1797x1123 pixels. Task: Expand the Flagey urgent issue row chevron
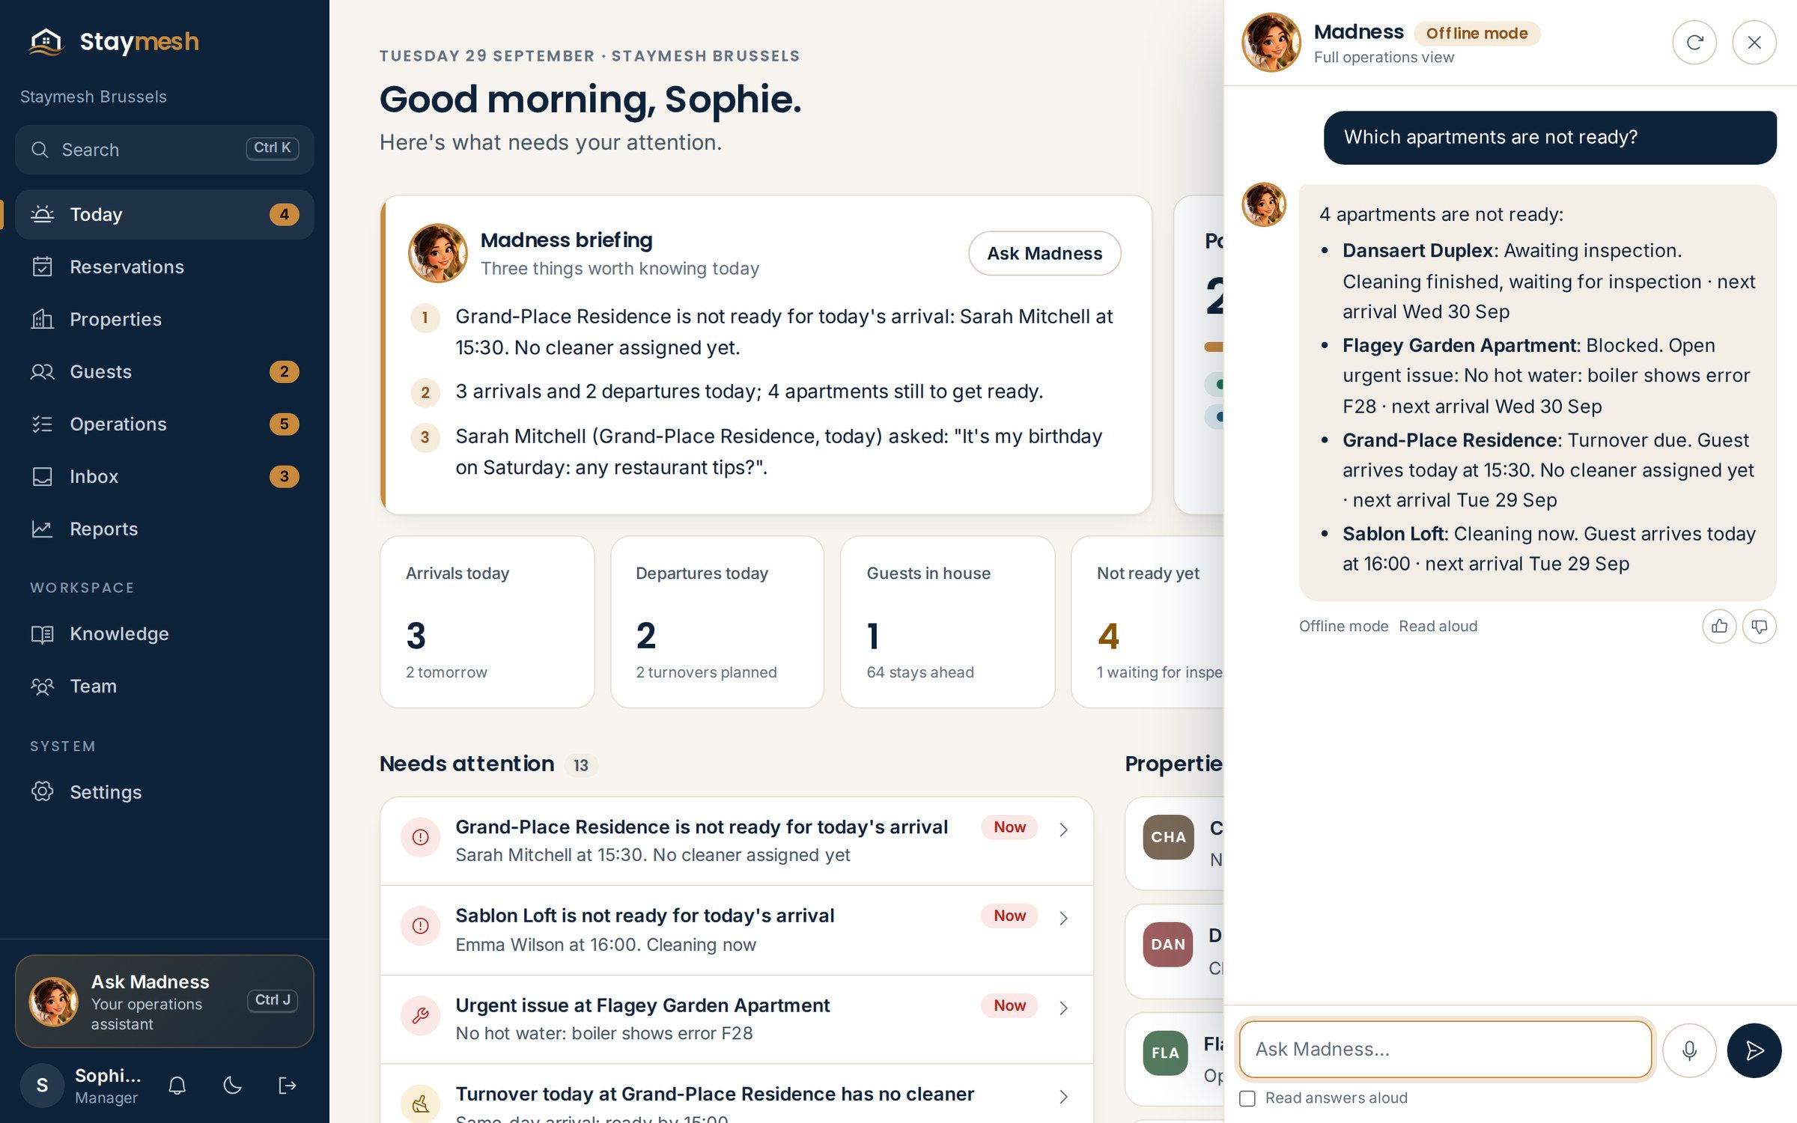(x=1063, y=1008)
